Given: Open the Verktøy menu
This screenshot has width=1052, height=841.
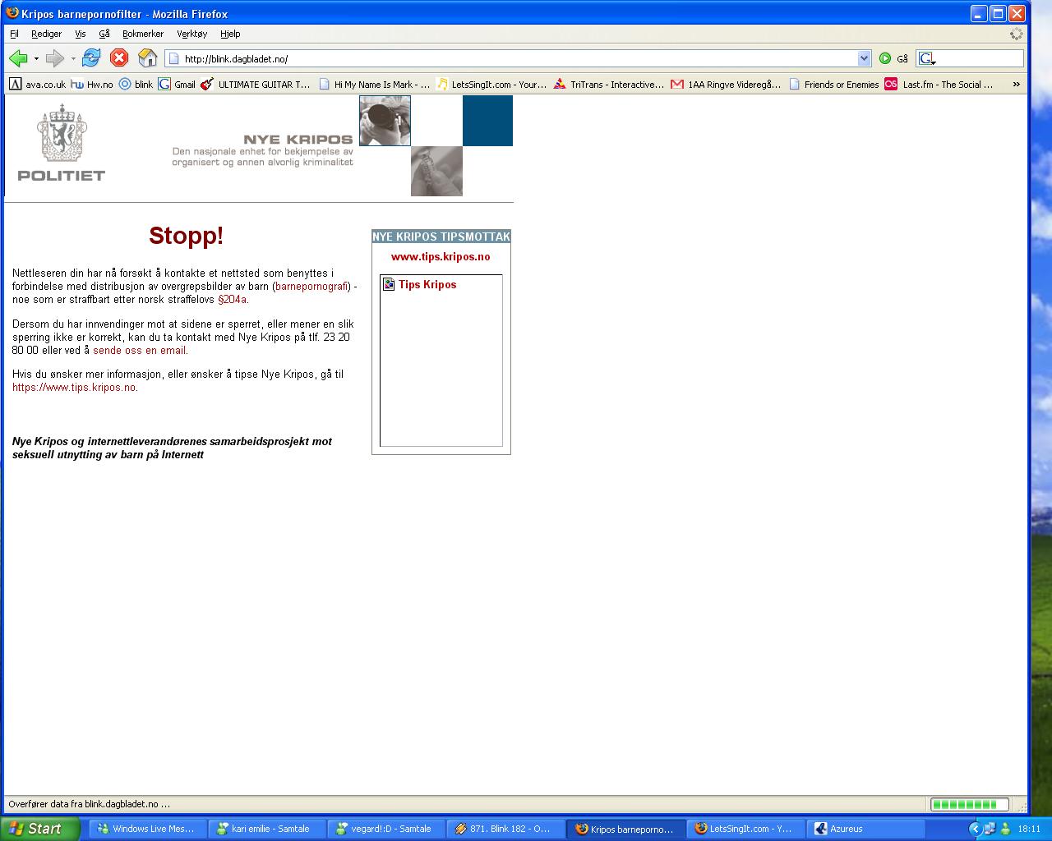Looking at the screenshot, I should coord(192,34).
